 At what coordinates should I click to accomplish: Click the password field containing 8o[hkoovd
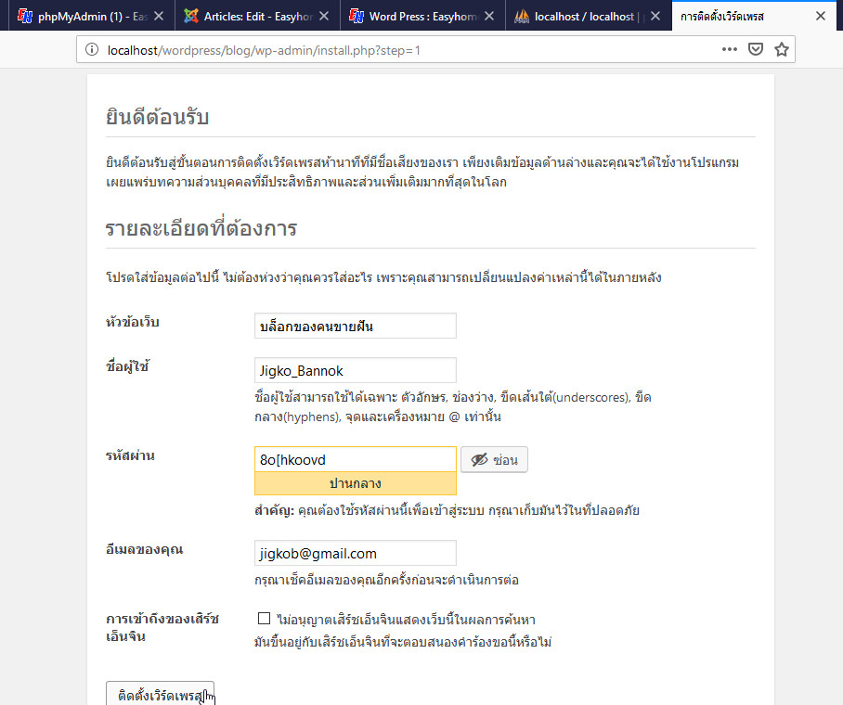click(x=356, y=458)
